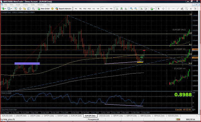201x122 pixels.
Task: Expand the New Chart dropdown arrow
Action: pos(5,9)
